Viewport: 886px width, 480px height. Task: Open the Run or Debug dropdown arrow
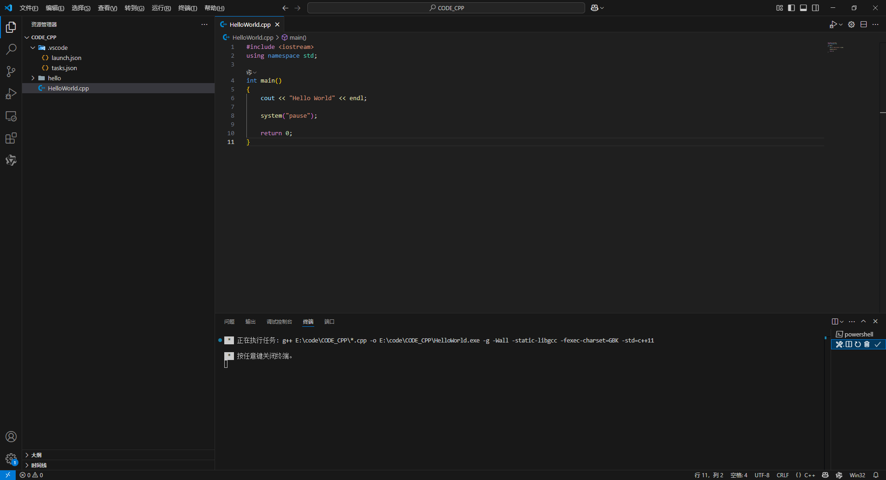click(841, 24)
